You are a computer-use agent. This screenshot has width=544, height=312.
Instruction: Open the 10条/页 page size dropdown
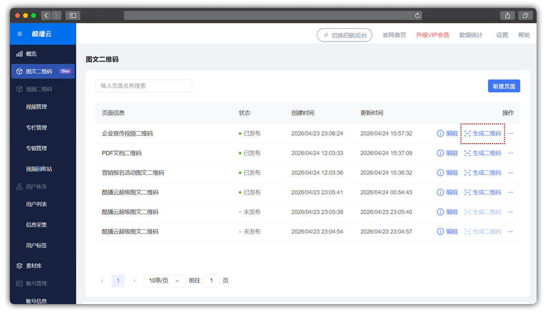pyautogui.click(x=164, y=281)
